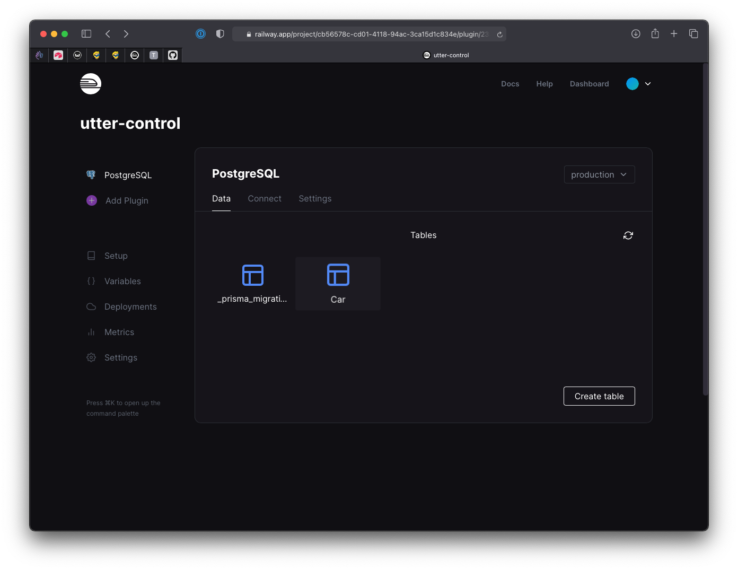Viewport: 738px width, 570px height.
Task: Click the page vertical scrollbar
Action: tap(705, 228)
